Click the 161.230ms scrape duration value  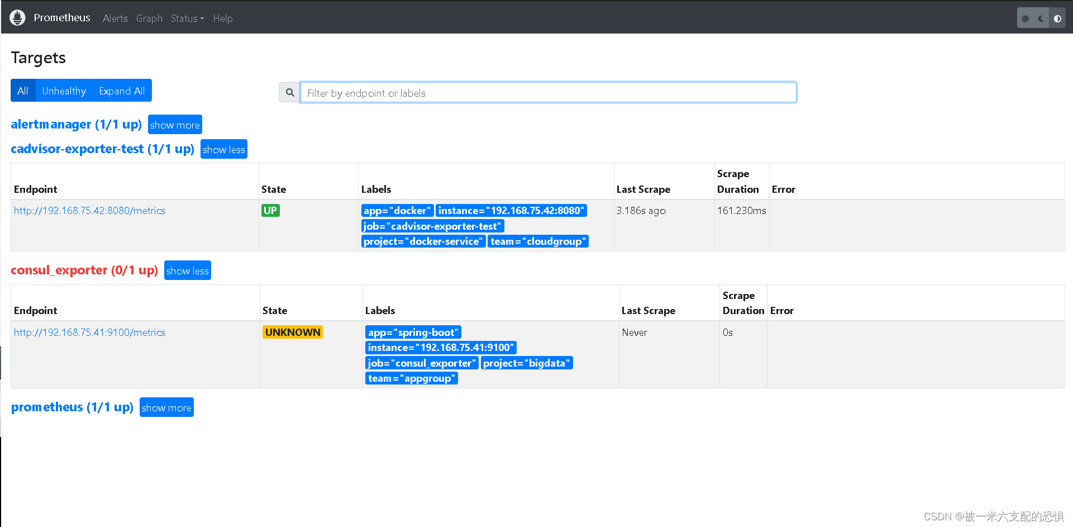point(742,211)
